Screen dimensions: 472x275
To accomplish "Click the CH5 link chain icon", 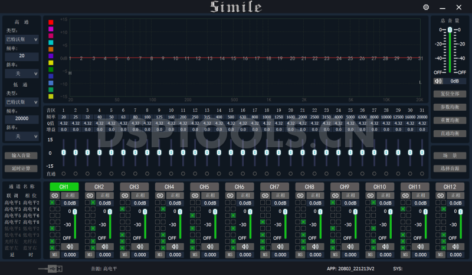I will point(195,195).
